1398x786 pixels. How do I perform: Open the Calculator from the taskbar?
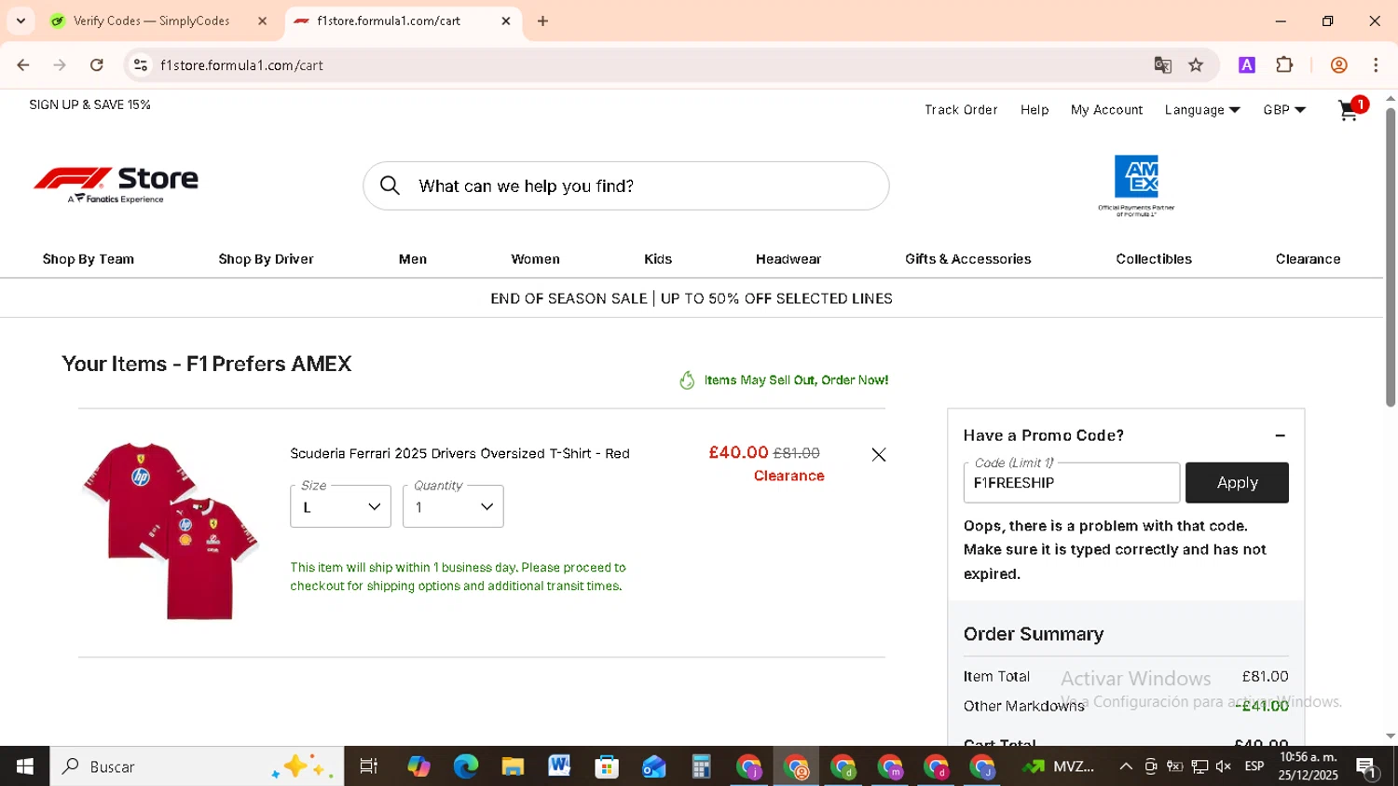point(701,766)
